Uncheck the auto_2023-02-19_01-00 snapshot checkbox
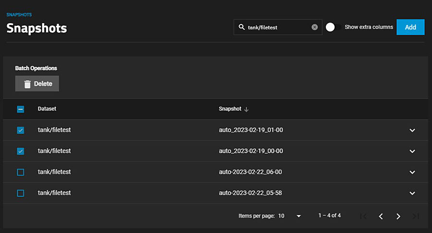Screen dimensions: 432x233 point(21,130)
